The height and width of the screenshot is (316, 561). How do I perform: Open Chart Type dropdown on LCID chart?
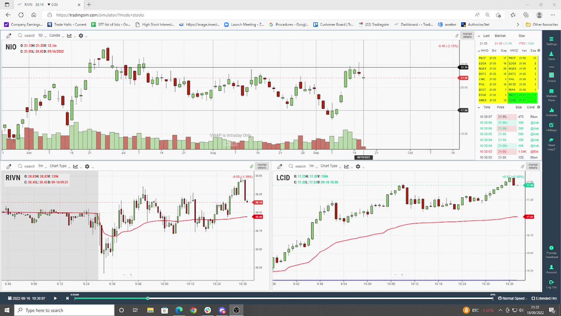[x=331, y=166]
